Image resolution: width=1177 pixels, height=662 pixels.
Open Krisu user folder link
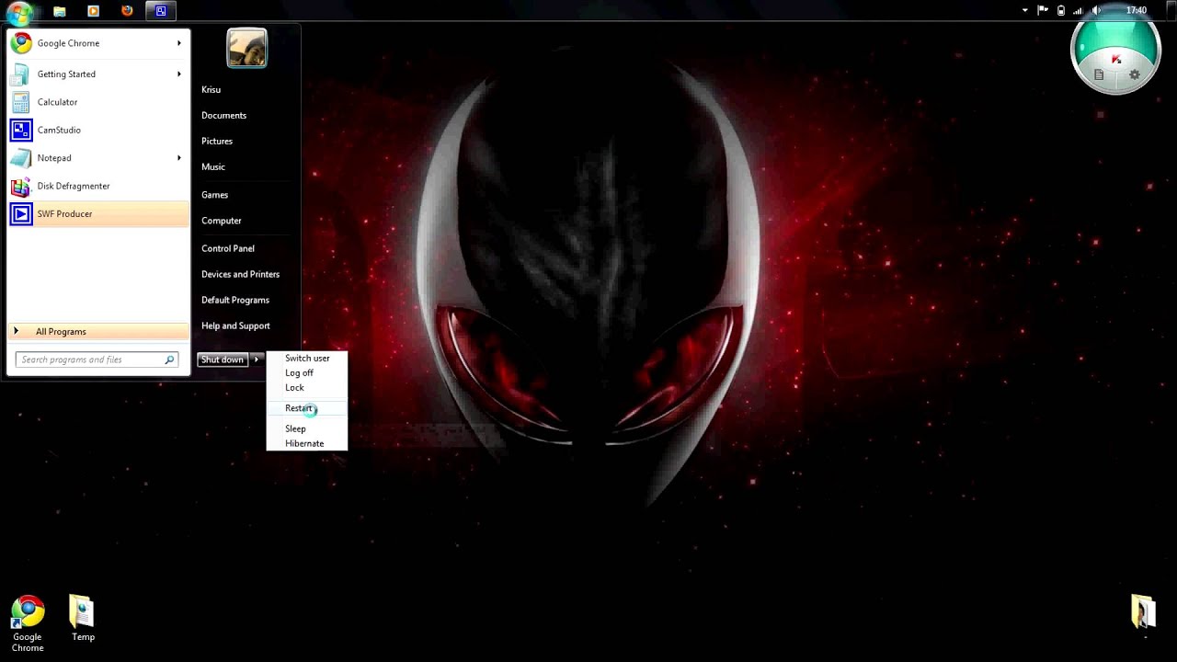[211, 89]
